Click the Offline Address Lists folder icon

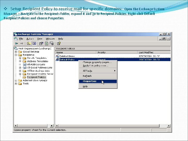click(25, 71)
